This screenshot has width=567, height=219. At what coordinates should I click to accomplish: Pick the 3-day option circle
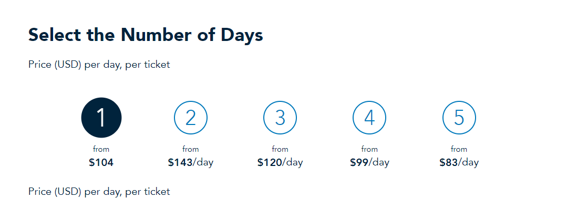[x=280, y=118]
